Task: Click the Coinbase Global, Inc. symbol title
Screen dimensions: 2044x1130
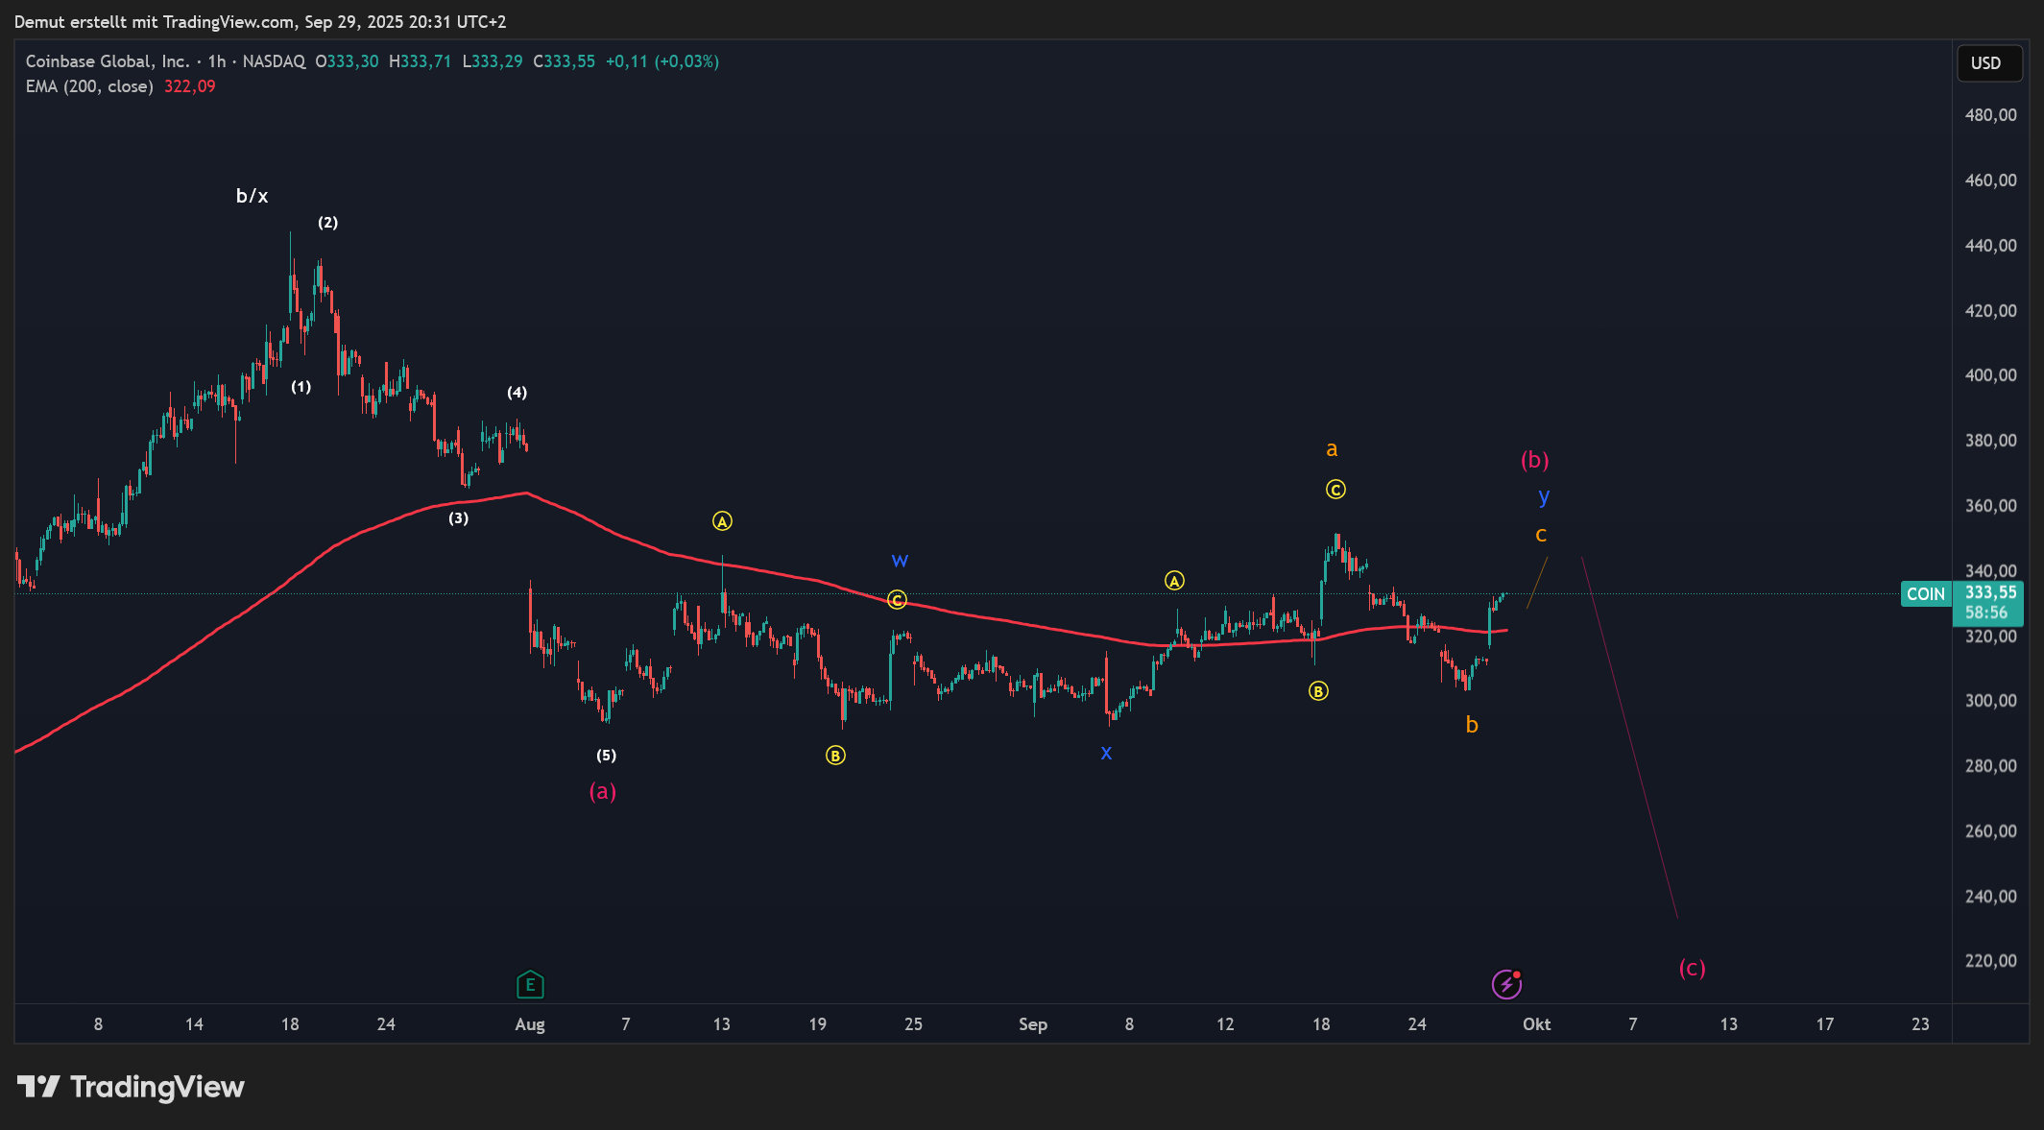Action: coord(108,61)
